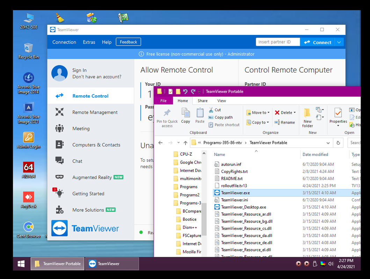Open the Windows Start menu
370x279 pixels.
pyautogui.click(x=21, y=263)
